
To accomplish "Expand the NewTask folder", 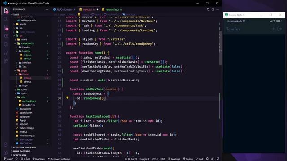I will tap(27, 63).
